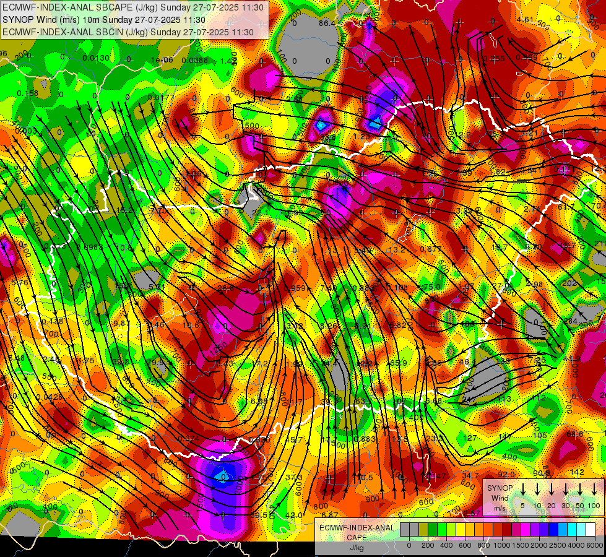Click the 6.87 value near map bottom
This screenshot has height=557, width=606.
330,516
